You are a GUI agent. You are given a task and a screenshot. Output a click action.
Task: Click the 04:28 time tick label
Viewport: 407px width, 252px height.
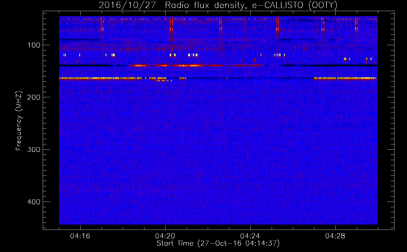(335, 236)
